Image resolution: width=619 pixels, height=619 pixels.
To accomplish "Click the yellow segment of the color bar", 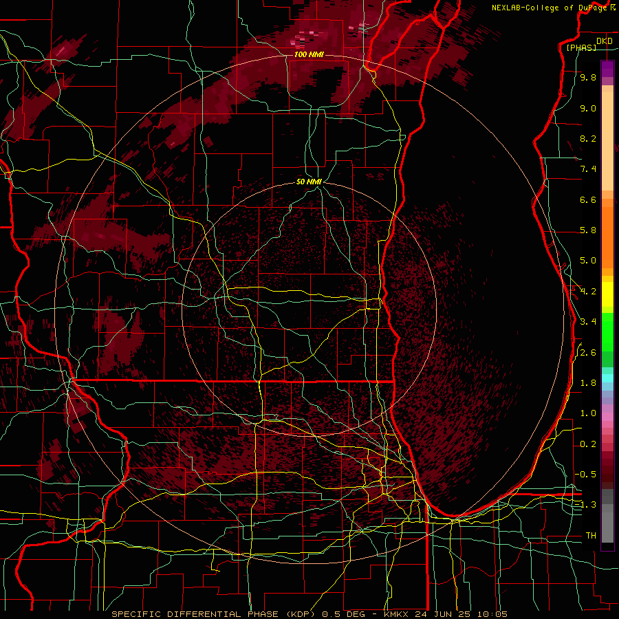I will (x=607, y=294).
